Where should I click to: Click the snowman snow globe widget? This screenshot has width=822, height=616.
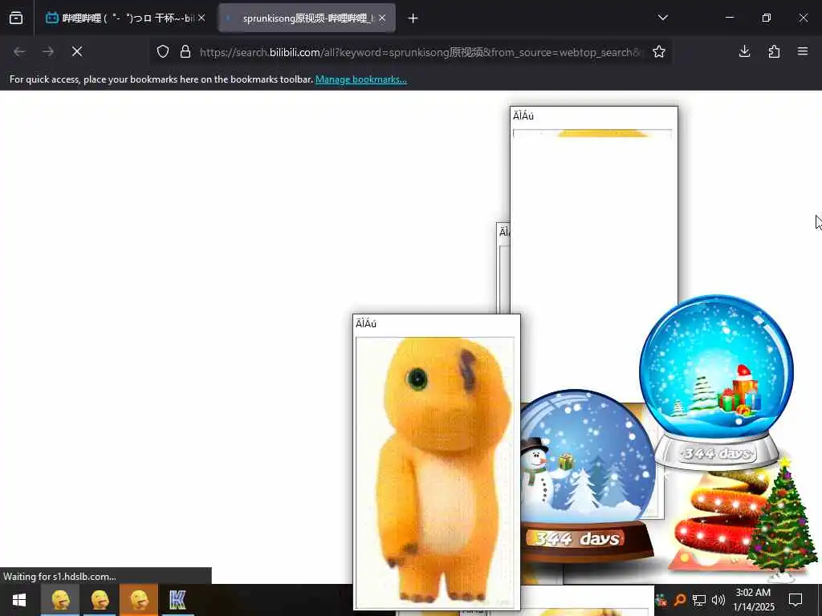click(x=586, y=474)
